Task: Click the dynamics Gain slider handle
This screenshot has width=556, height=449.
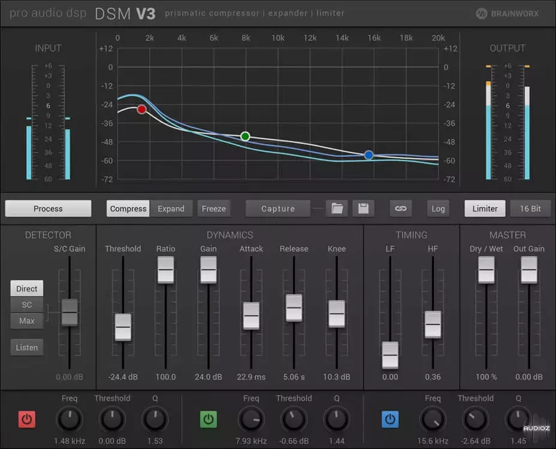Action: 208,269
